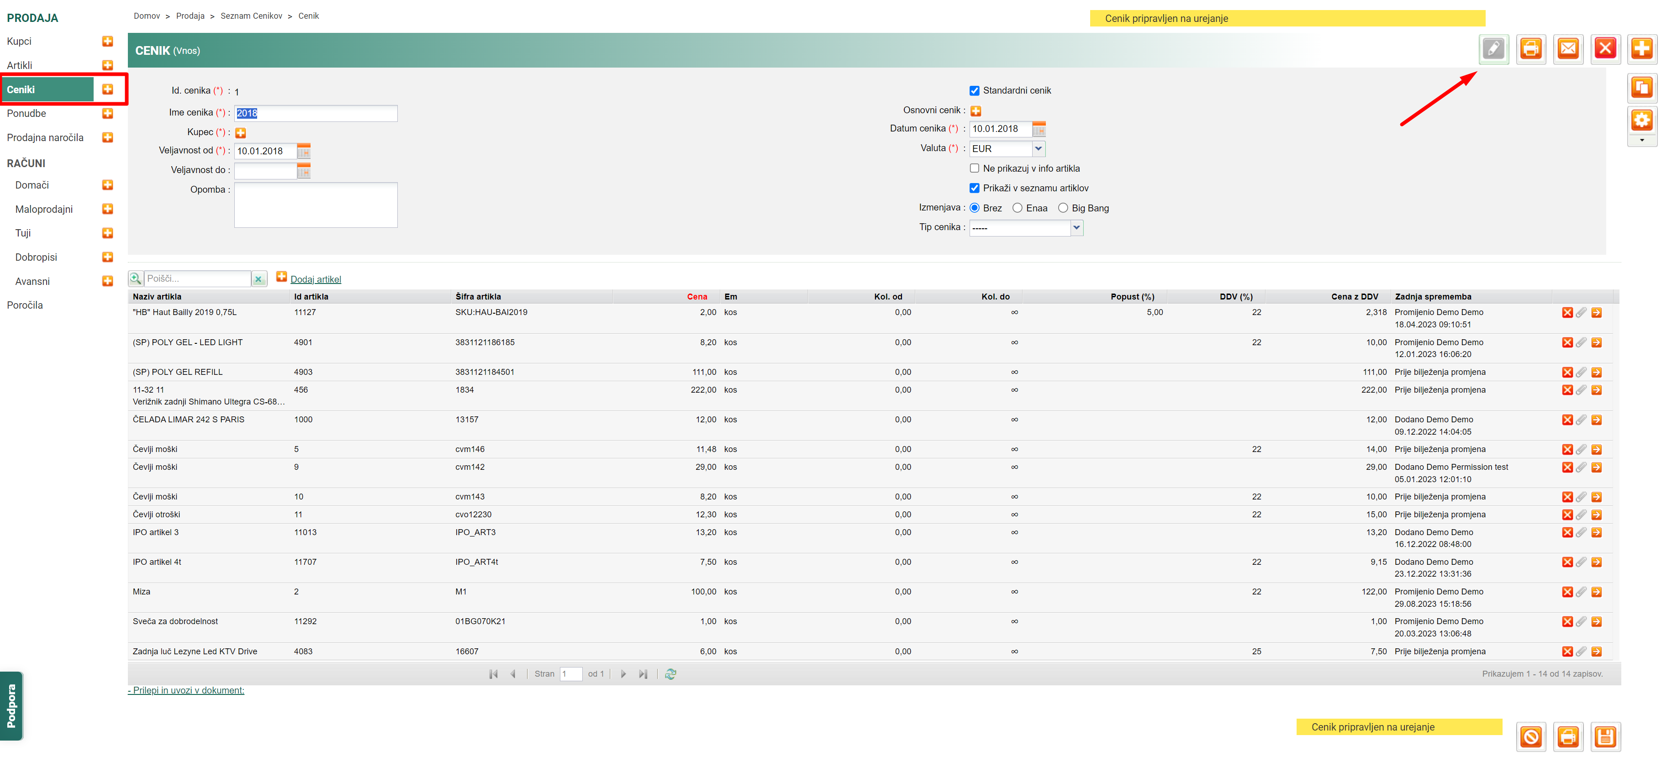This screenshot has height=757, width=1672.
Task: Click the envelope email icon
Action: tap(1568, 49)
